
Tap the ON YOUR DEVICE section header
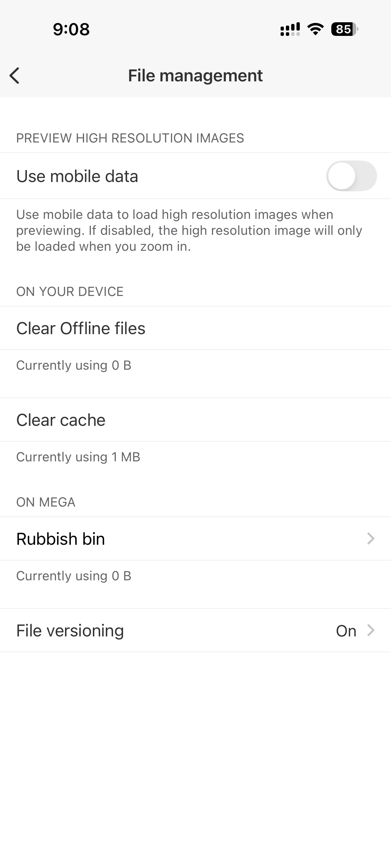coord(70,292)
